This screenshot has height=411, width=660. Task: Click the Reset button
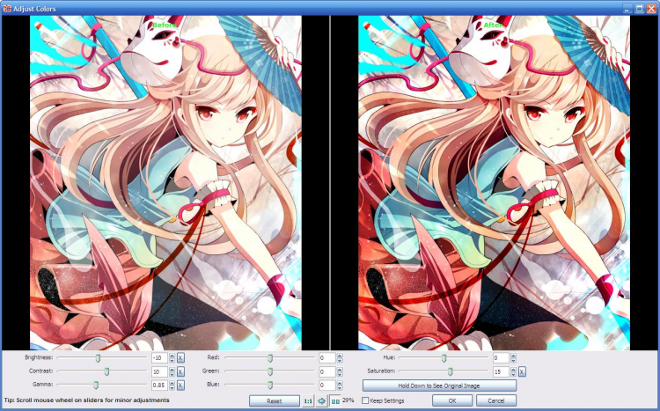[274, 401]
